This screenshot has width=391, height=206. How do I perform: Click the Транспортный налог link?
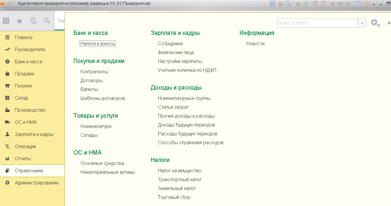pyautogui.click(x=180, y=179)
